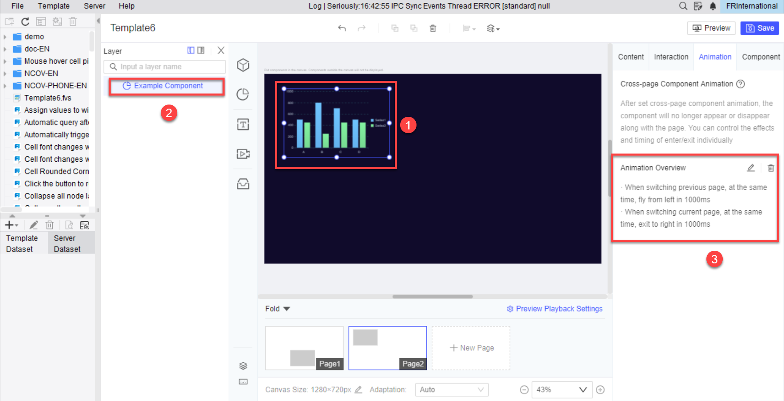This screenshot has width=784, height=401.
Task: Collapse the Fold page panel
Action: [x=277, y=309]
